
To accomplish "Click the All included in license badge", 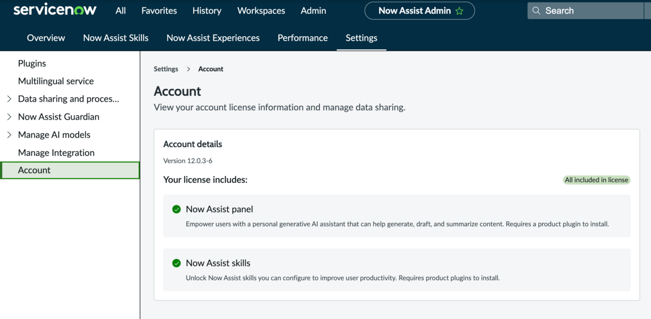I will pos(597,180).
